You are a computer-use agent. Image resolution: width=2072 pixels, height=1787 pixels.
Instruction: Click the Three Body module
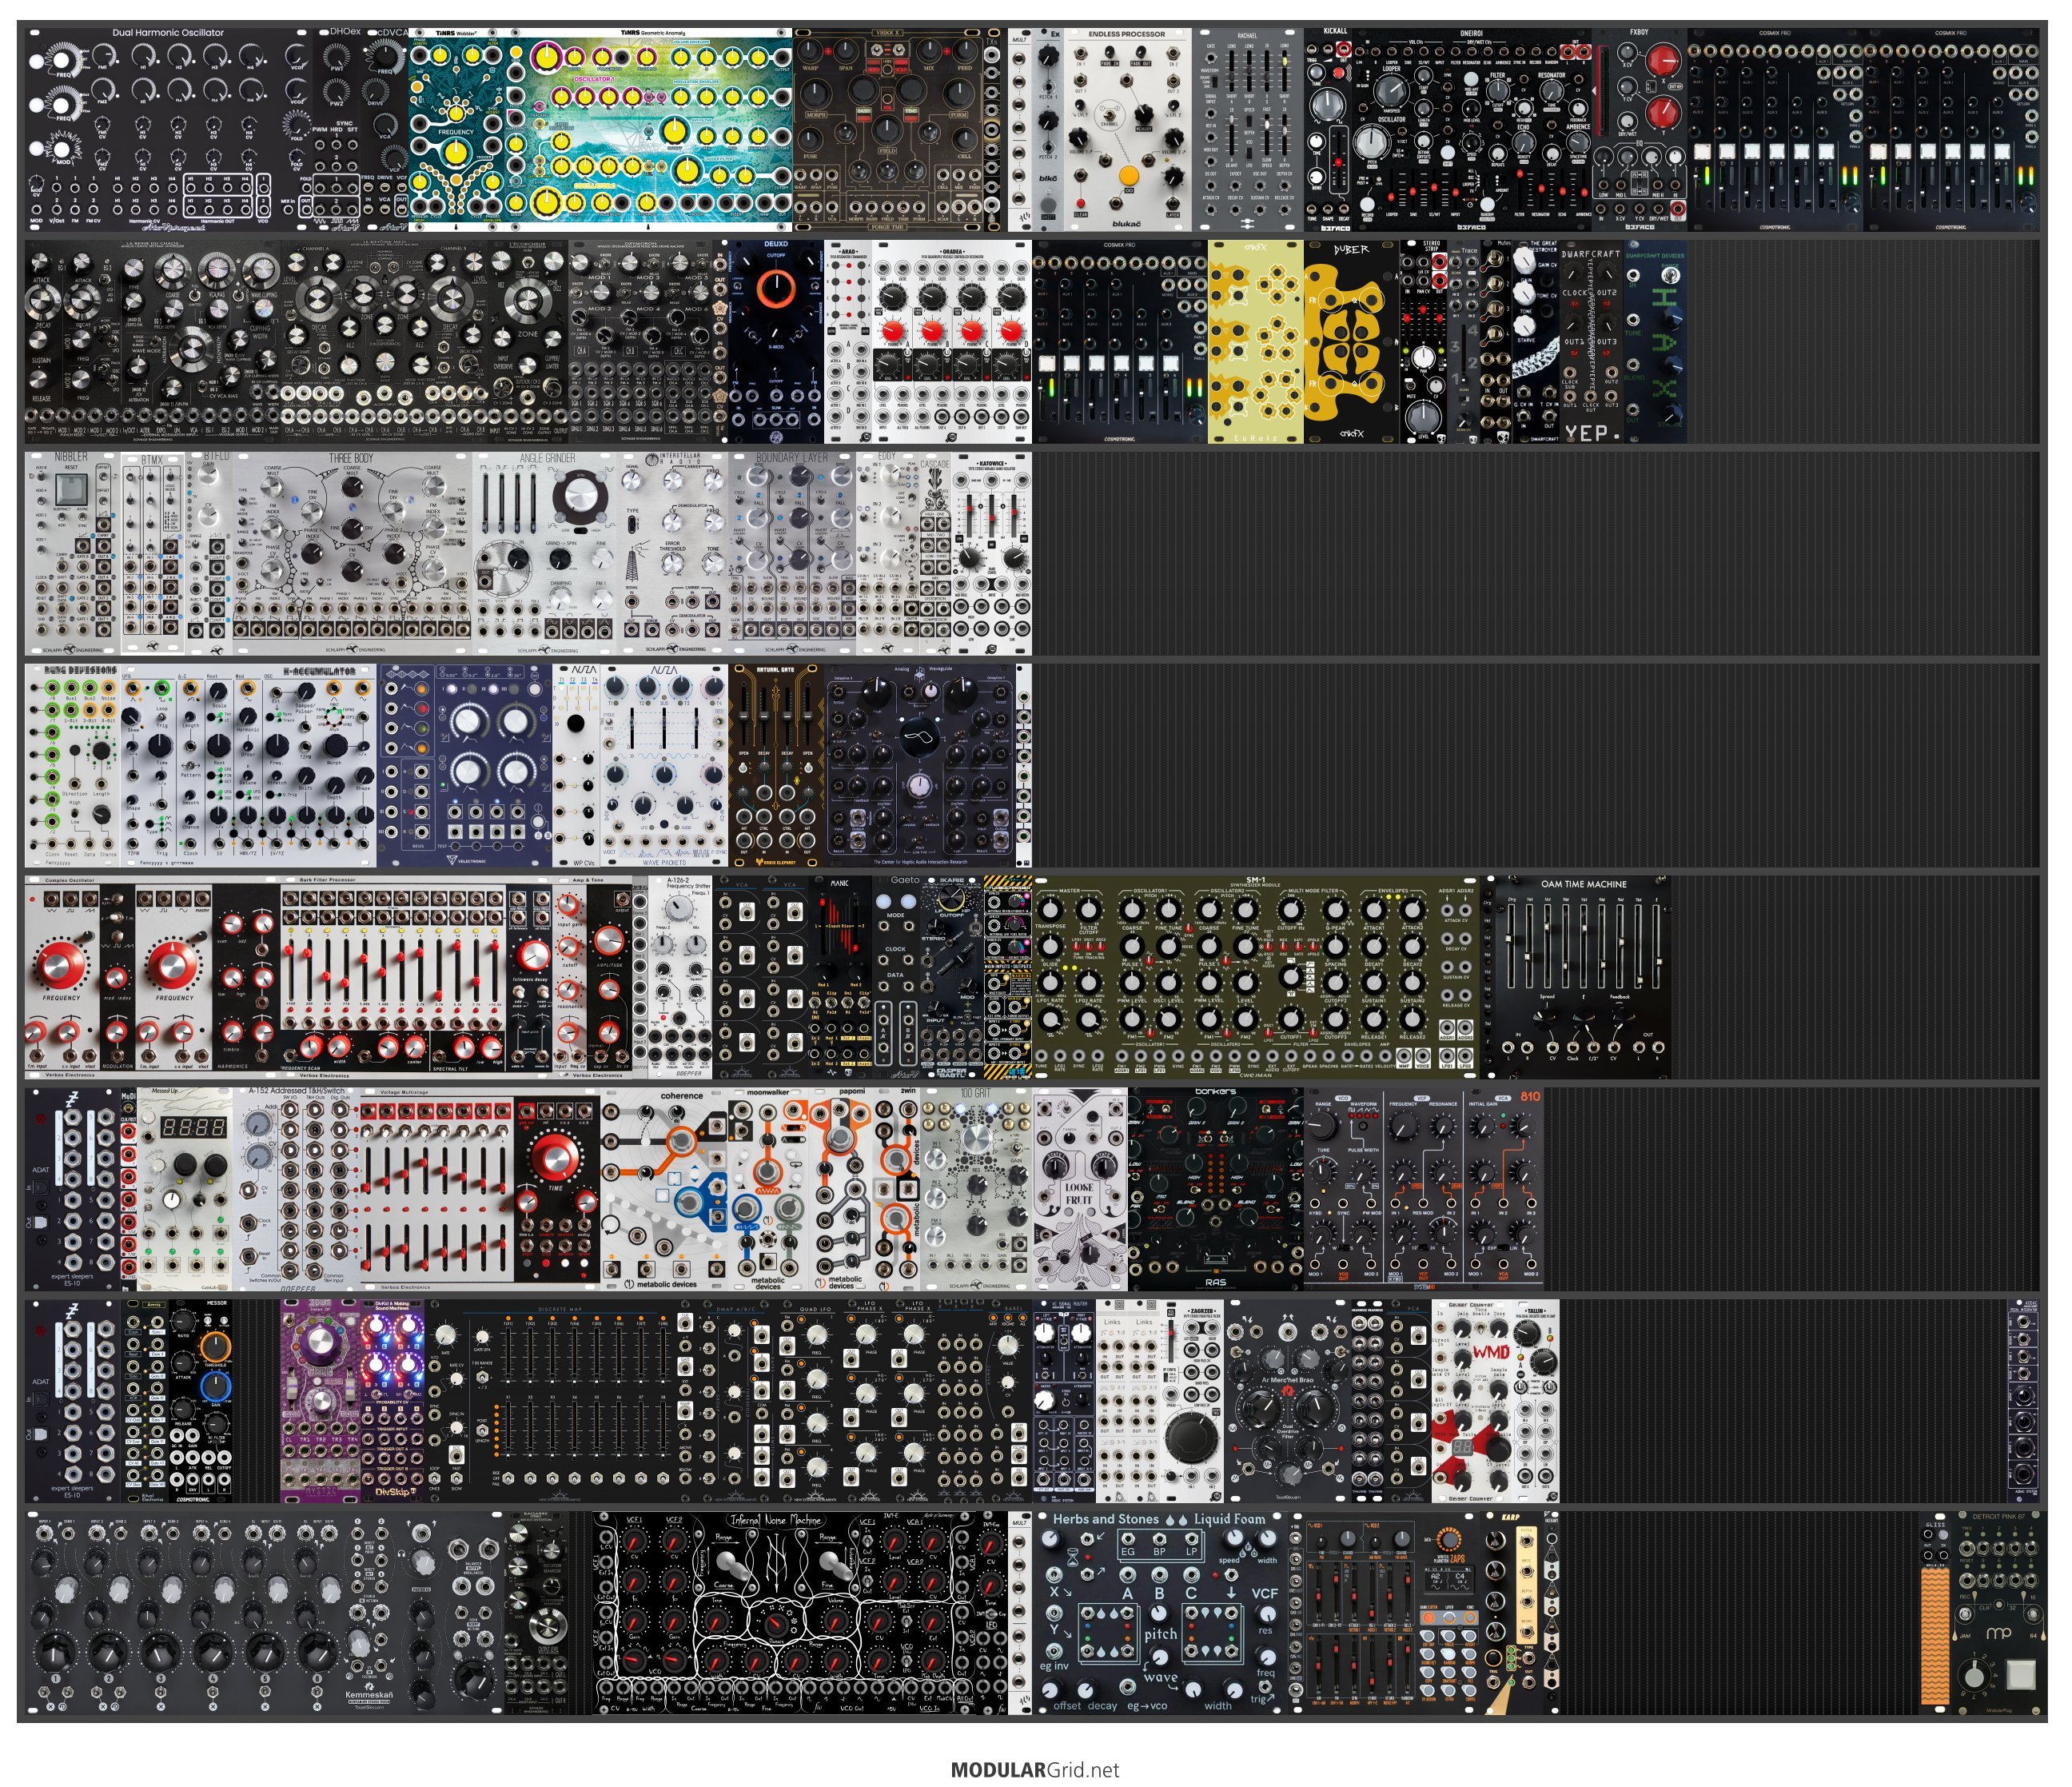(x=351, y=554)
